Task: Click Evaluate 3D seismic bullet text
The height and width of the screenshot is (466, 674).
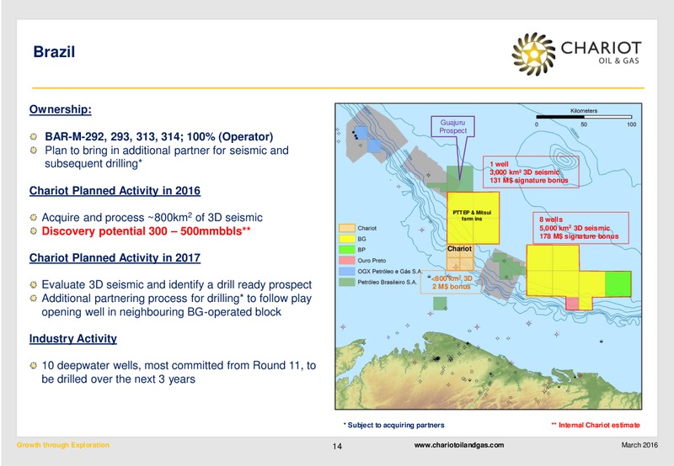Action: pyautogui.click(x=177, y=285)
